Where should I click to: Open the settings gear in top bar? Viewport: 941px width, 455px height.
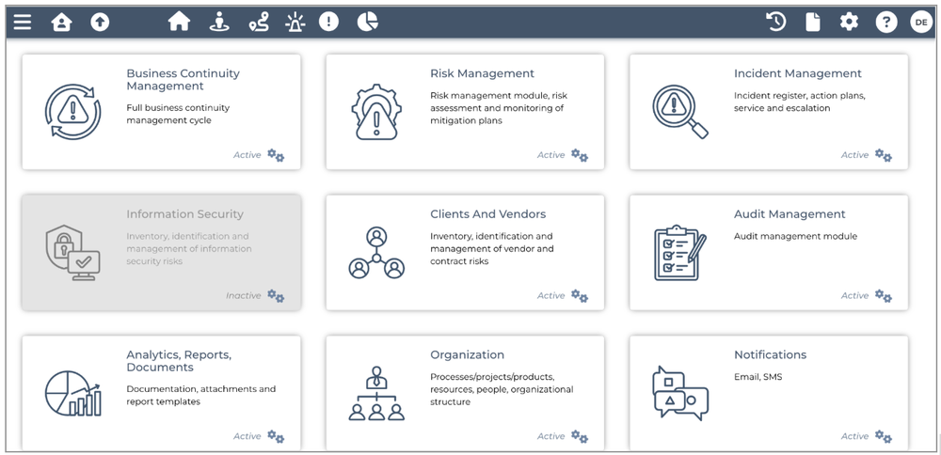[x=849, y=22]
